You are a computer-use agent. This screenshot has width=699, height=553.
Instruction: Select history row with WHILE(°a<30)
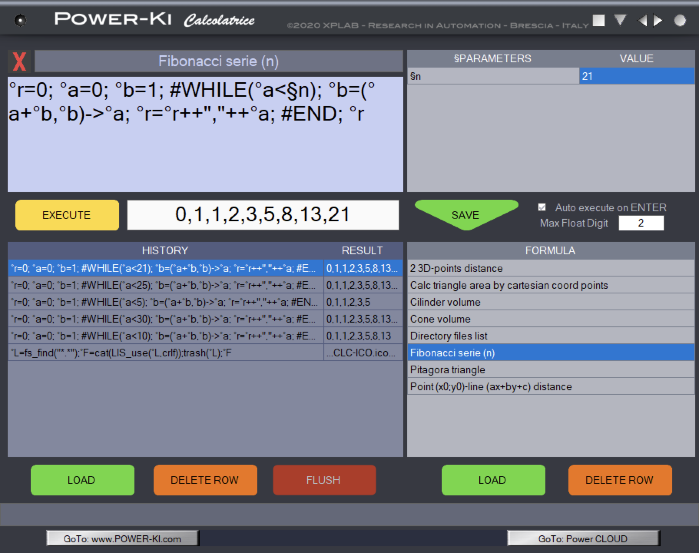(x=166, y=319)
